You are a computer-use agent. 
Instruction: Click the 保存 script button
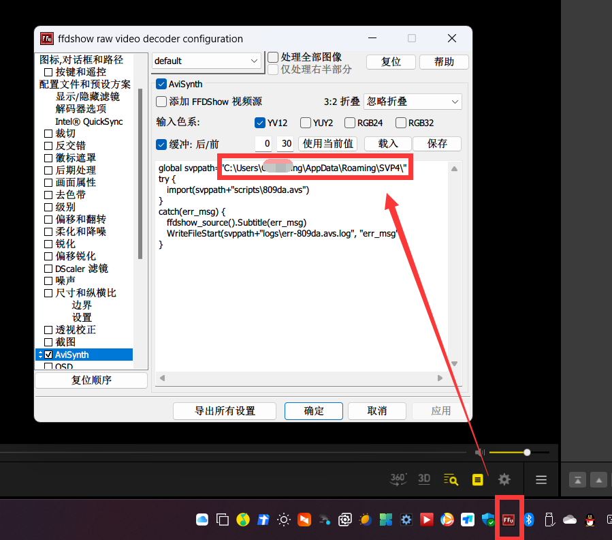click(x=437, y=143)
